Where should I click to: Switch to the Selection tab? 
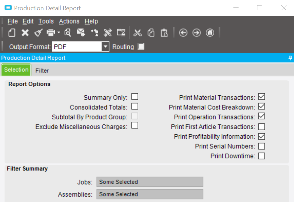pos(16,70)
